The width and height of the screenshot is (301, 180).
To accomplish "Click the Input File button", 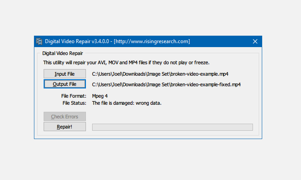I will point(65,74).
